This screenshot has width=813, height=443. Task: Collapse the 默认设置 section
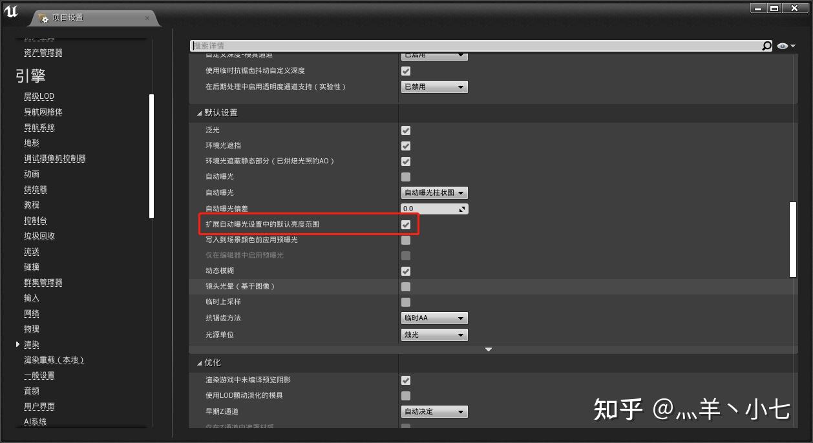click(x=200, y=112)
